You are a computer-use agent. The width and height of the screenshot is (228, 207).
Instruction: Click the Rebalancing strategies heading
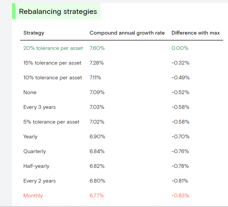pos(58,12)
